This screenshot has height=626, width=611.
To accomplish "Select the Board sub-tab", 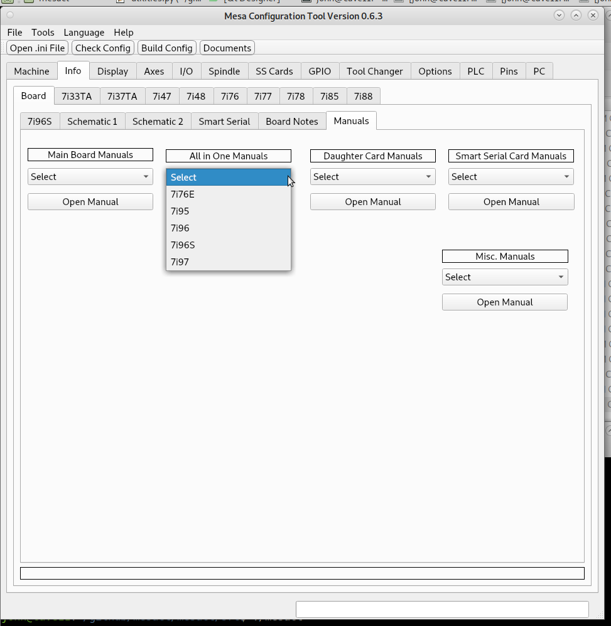I will 33,96.
